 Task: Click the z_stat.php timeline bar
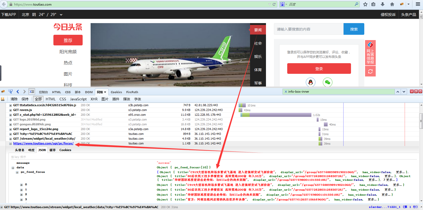click(x=276, y=115)
